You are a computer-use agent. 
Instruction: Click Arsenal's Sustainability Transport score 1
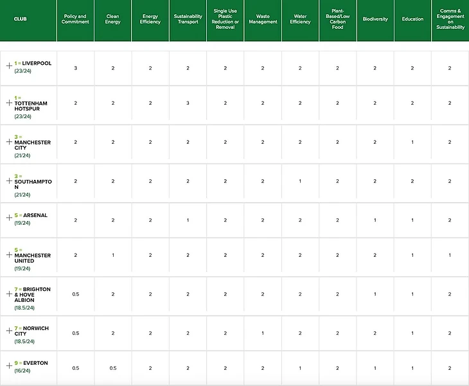click(188, 220)
